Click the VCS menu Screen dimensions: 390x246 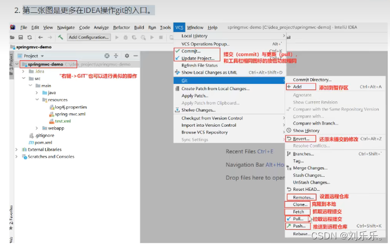point(179,28)
